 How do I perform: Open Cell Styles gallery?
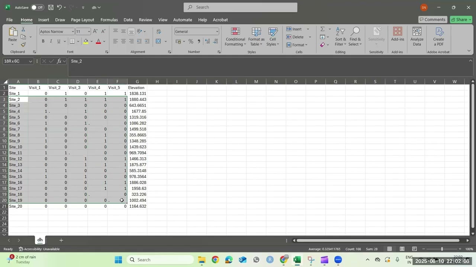[273, 37]
